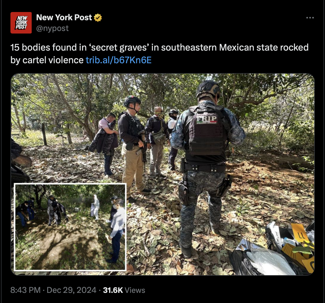This screenshot has width=325, height=303.
Task: Open the three-dot more options menu
Action: click(x=310, y=18)
